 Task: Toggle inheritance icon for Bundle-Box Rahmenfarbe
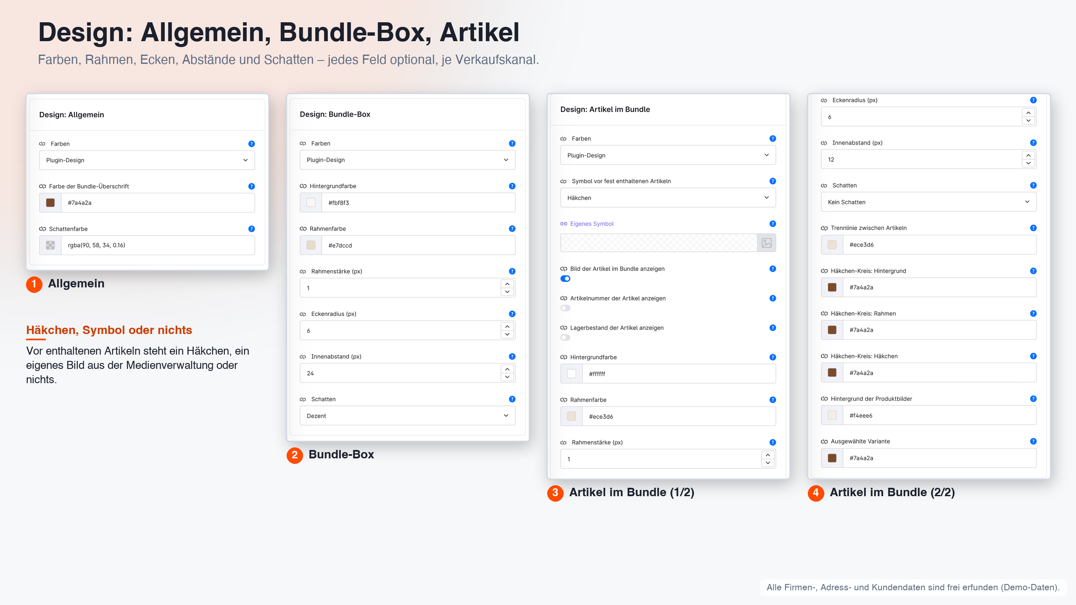point(303,229)
